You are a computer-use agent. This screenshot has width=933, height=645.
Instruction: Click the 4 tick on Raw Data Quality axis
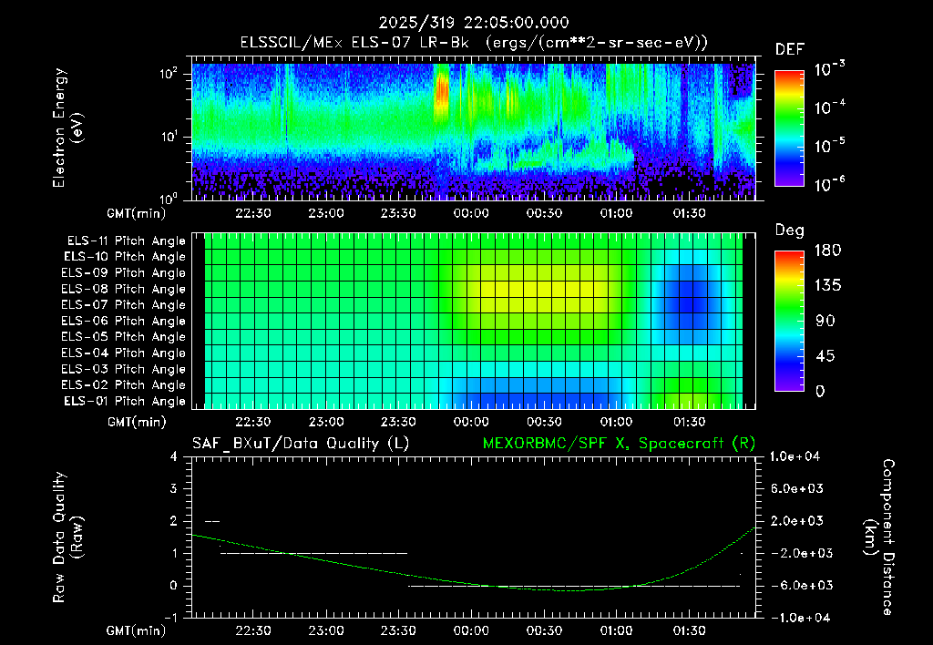[x=173, y=457]
